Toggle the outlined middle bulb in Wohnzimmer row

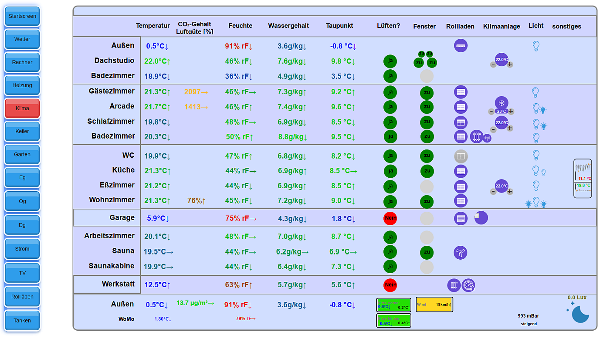(x=536, y=202)
